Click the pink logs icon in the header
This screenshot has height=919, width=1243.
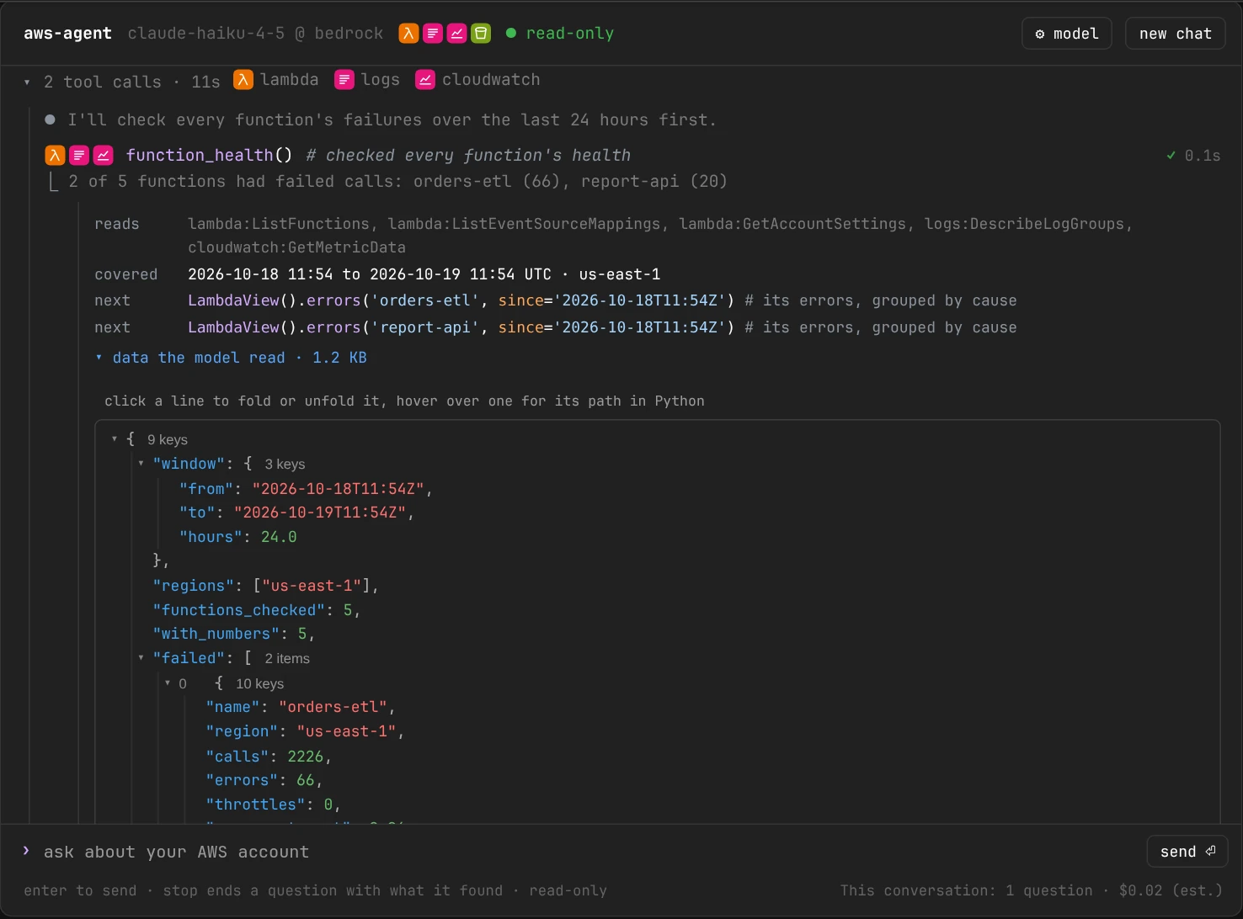[433, 34]
